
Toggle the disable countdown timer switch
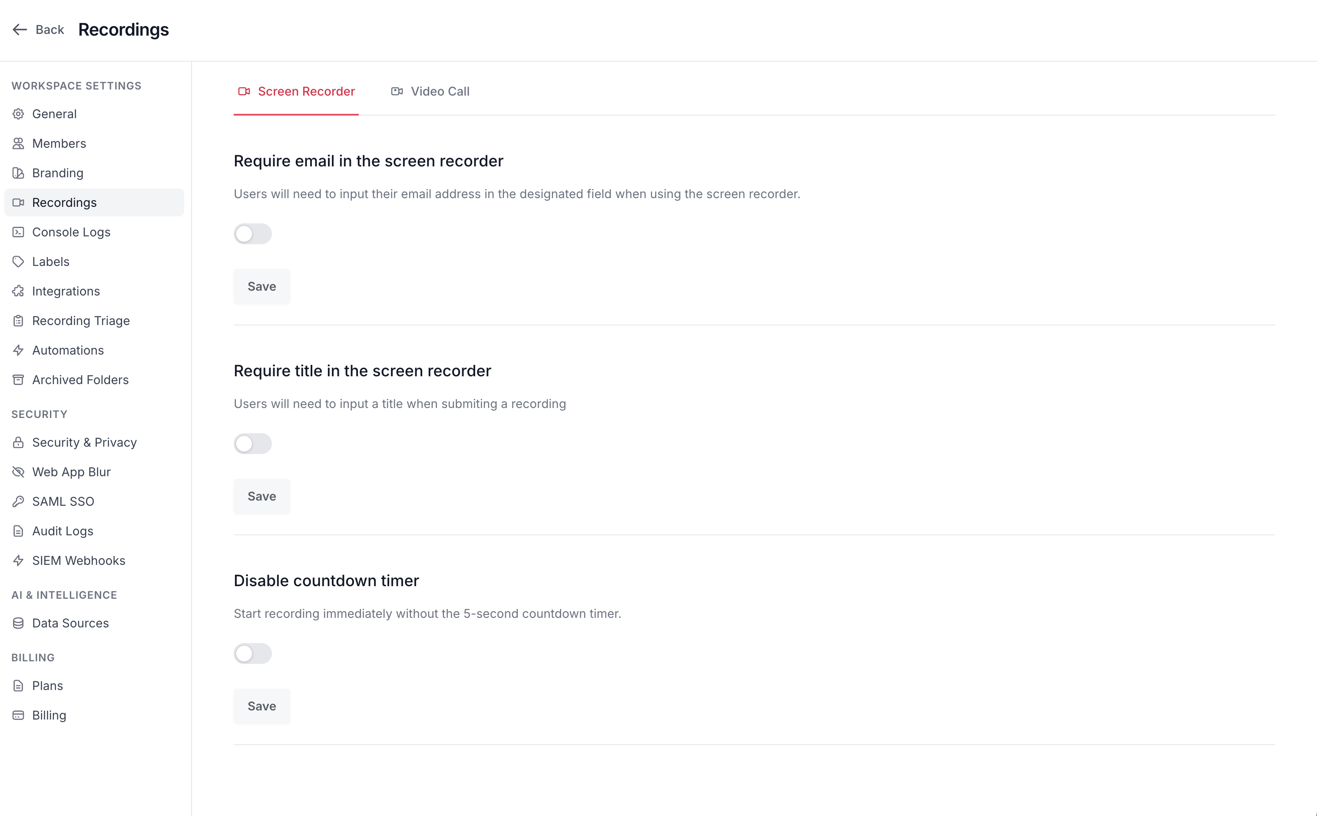pyautogui.click(x=252, y=653)
